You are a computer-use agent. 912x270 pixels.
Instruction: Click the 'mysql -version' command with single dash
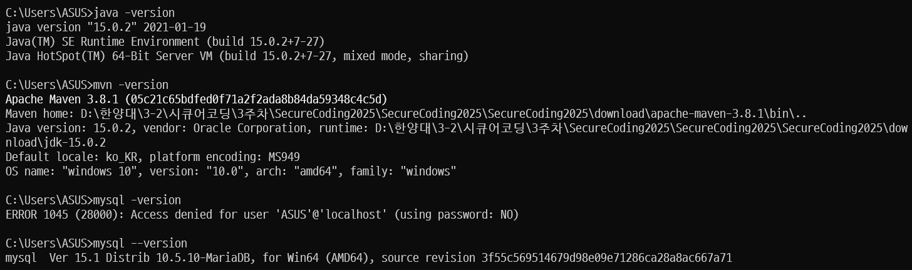[x=137, y=200]
